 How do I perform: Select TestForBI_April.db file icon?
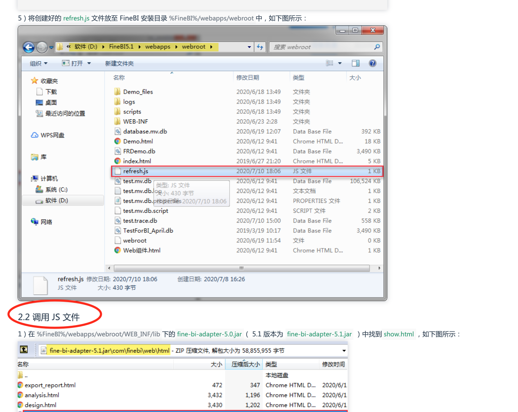pos(118,230)
